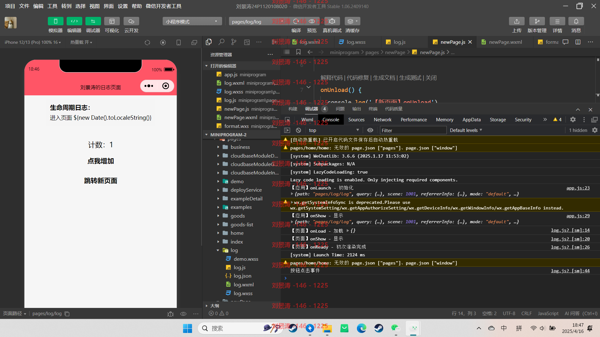Open project details (详情) icon
The width and height of the screenshot is (600, 337).
pyautogui.click(x=557, y=21)
